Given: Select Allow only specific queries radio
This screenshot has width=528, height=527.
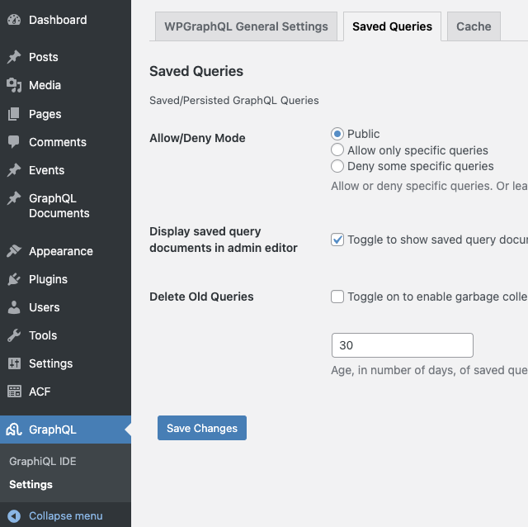Looking at the screenshot, I should click(x=337, y=150).
